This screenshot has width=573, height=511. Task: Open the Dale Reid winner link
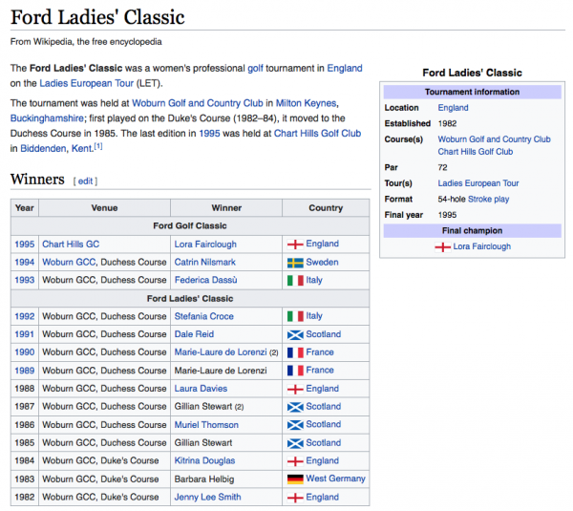click(194, 334)
